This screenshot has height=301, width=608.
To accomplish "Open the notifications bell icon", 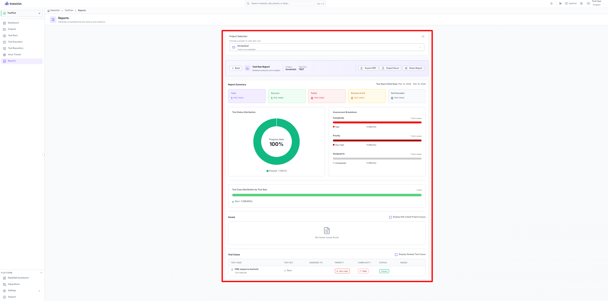I will pos(551,3).
